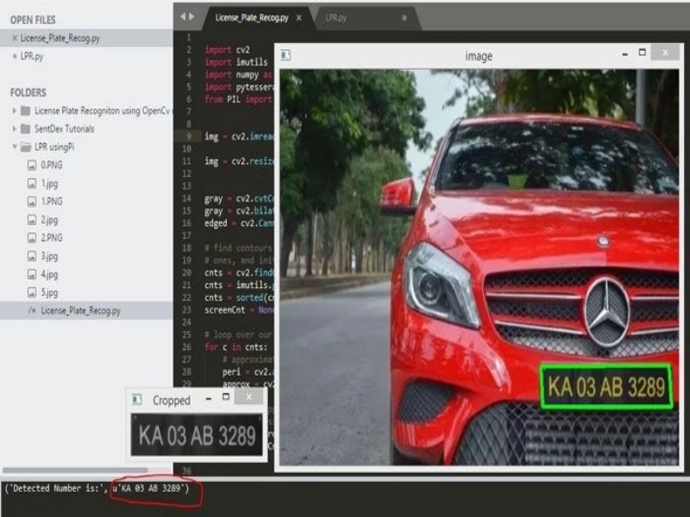Click the 'image' window title bar icon
Image resolution: width=690 pixels, height=517 pixels.
285,55
